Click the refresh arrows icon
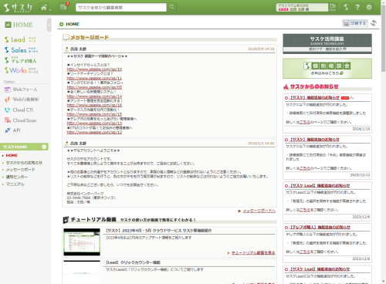The height and width of the screenshot is (284, 386). pos(374,23)
